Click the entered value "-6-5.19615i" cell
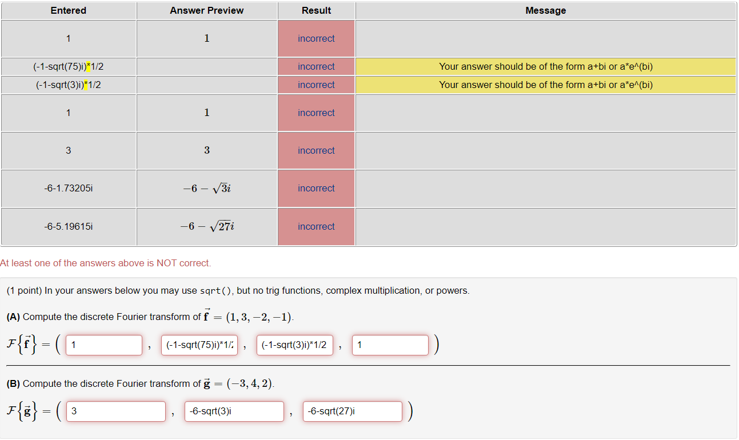 pos(68,226)
